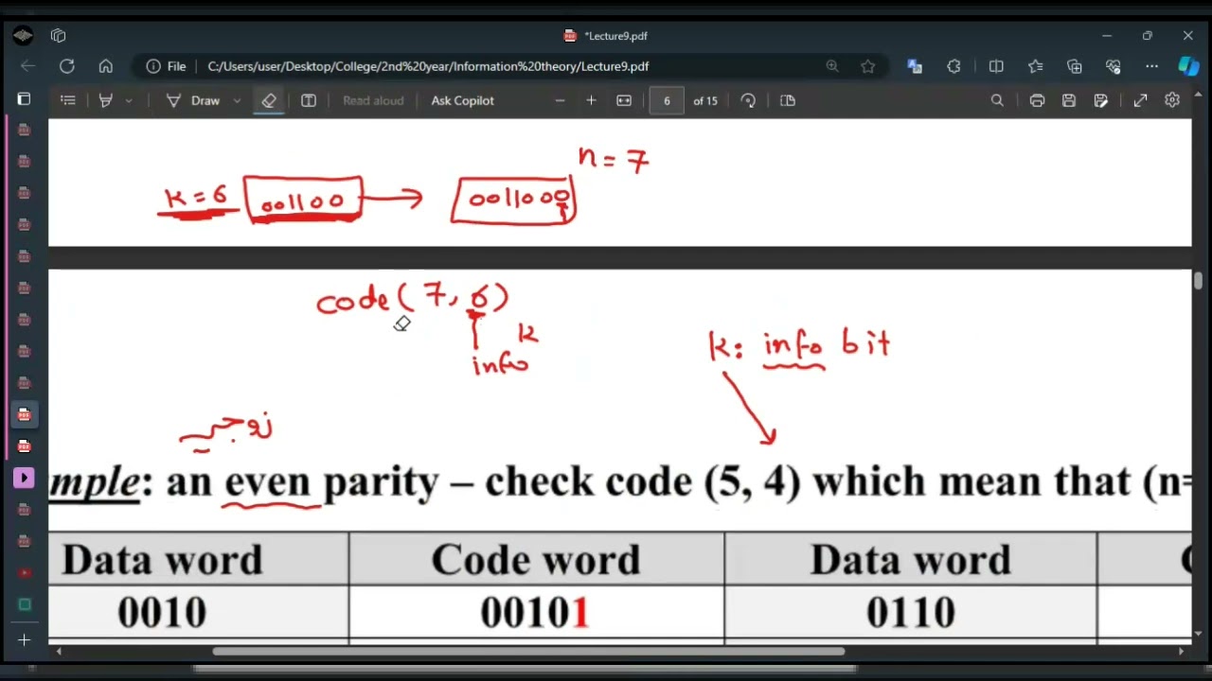Zoom out with minus button
The width and height of the screenshot is (1212, 681).
pyautogui.click(x=560, y=100)
